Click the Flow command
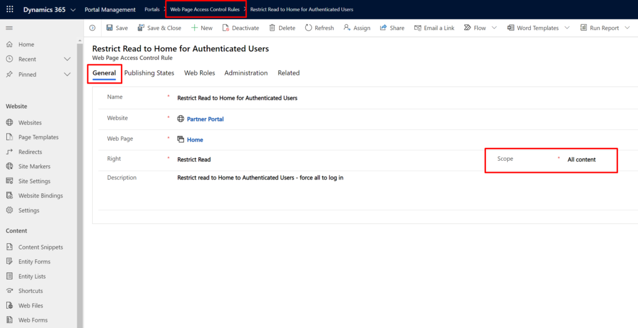The width and height of the screenshot is (638, 328). [475, 28]
